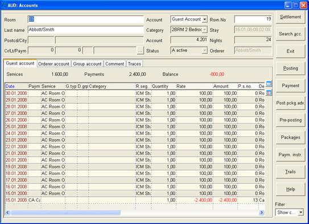Select the row dated 29.01.2008
The image size is (309, 224).
tap(135, 100)
